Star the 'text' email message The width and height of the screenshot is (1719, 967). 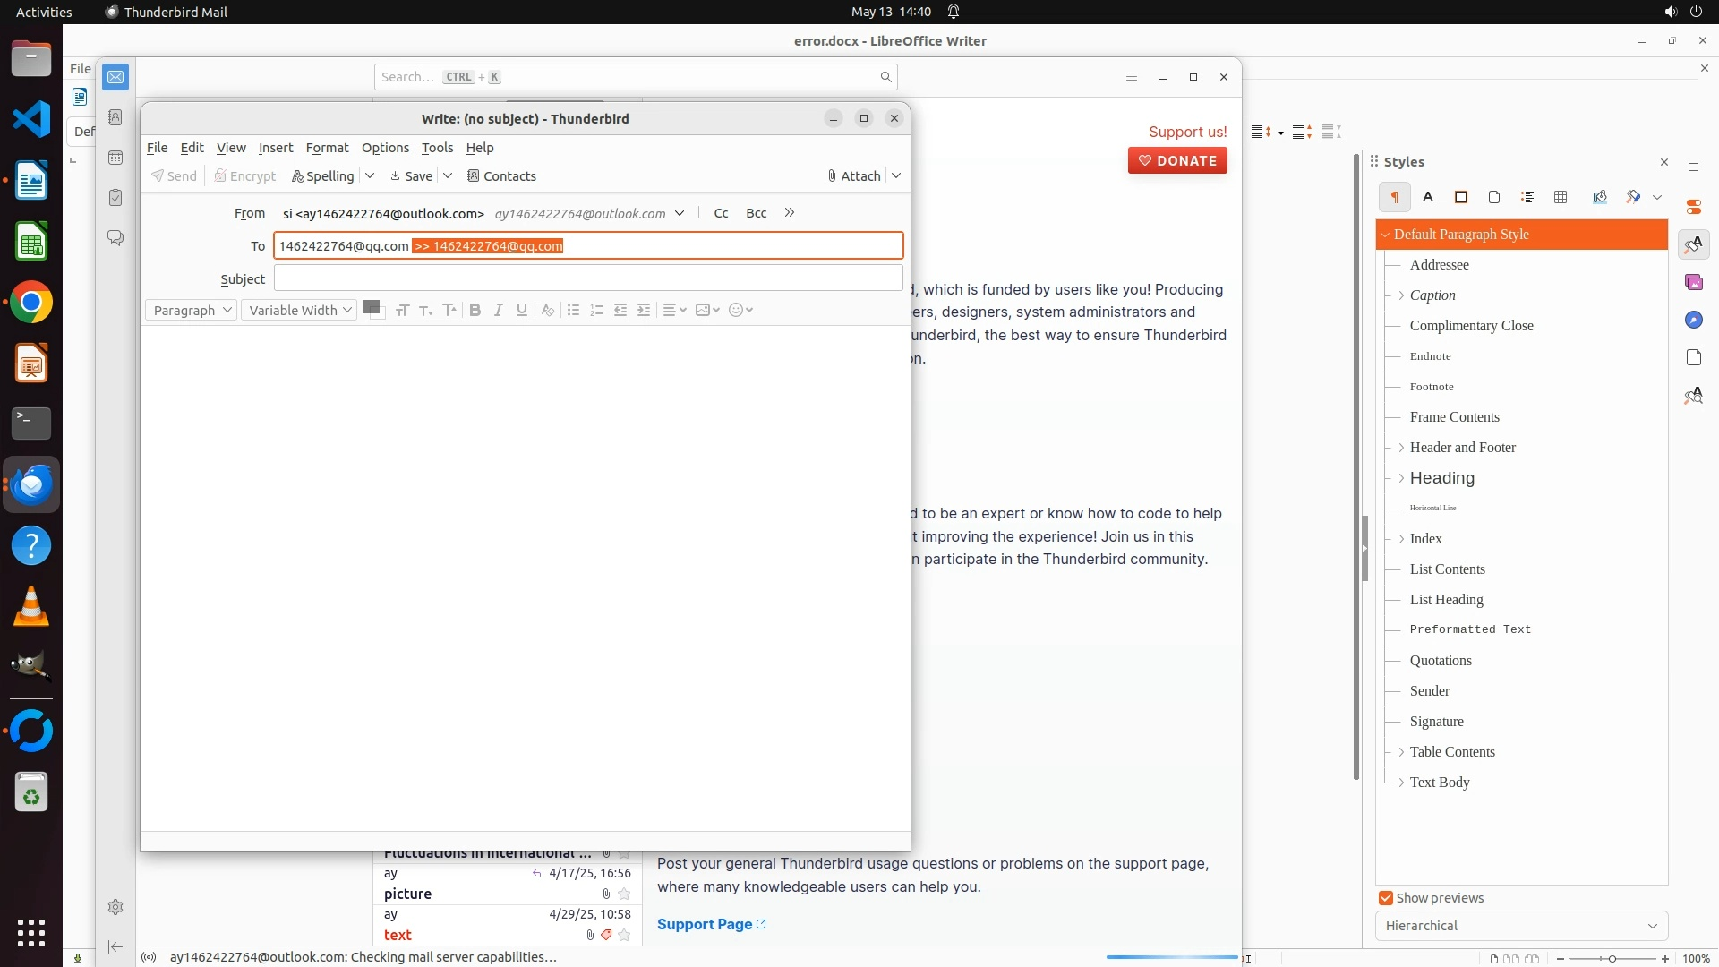(x=625, y=935)
